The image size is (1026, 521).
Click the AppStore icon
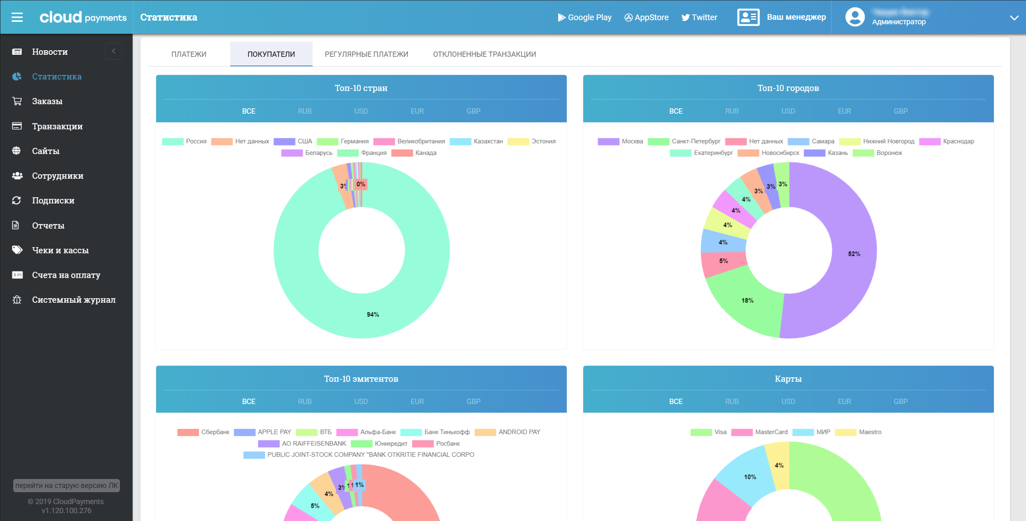tap(629, 17)
